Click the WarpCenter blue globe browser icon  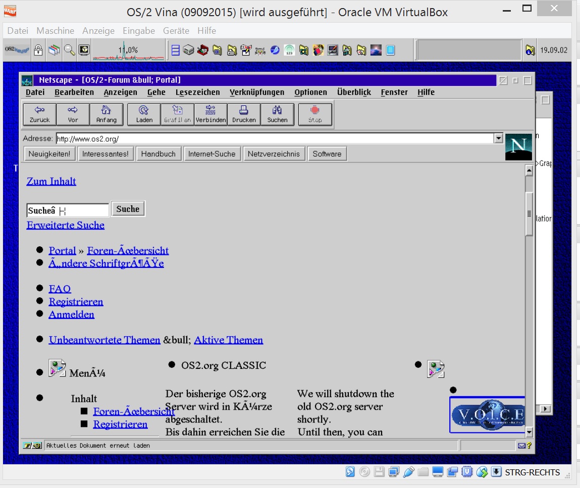(275, 50)
